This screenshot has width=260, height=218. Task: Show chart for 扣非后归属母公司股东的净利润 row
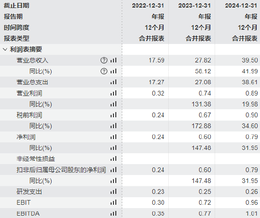coord(113,170)
